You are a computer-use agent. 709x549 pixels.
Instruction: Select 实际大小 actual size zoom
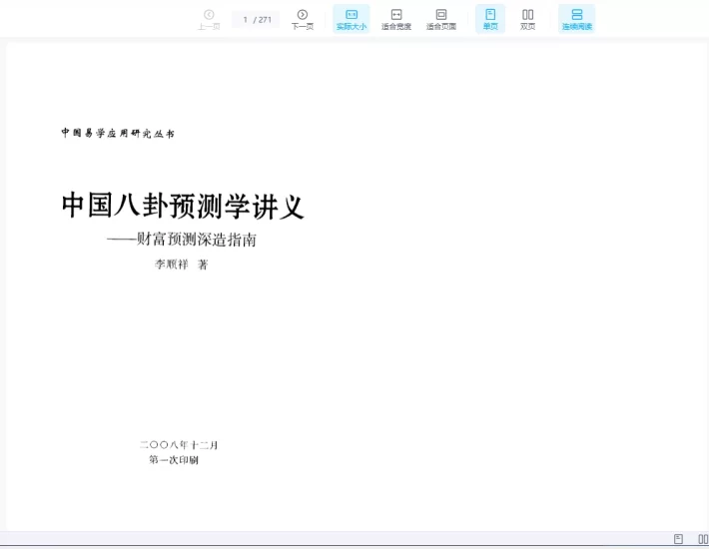tap(351, 18)
